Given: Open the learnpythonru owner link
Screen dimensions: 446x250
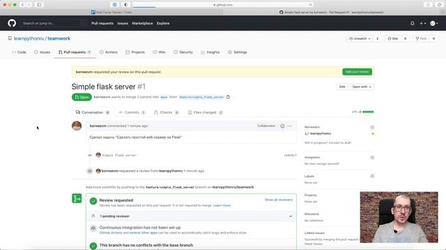Looking at the screenshot, I should pyautogui.click(x=29, y=38).
